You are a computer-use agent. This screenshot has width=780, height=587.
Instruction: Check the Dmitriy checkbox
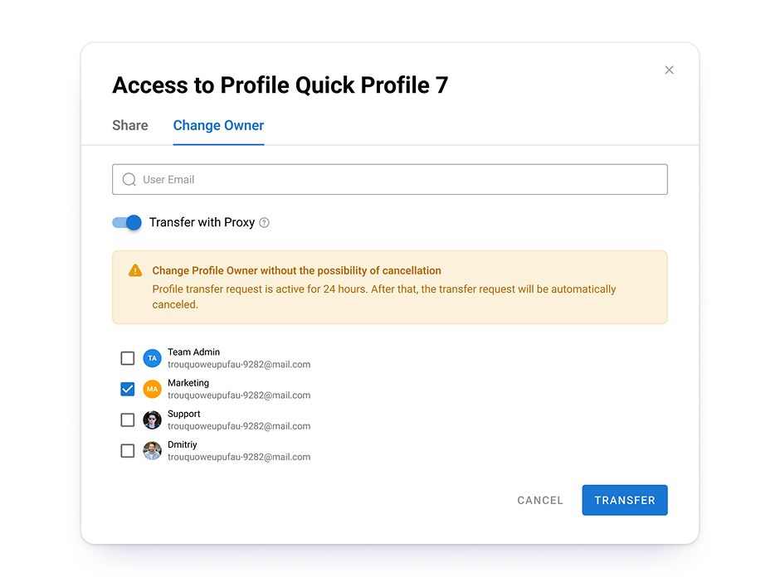tap(128, 451)
